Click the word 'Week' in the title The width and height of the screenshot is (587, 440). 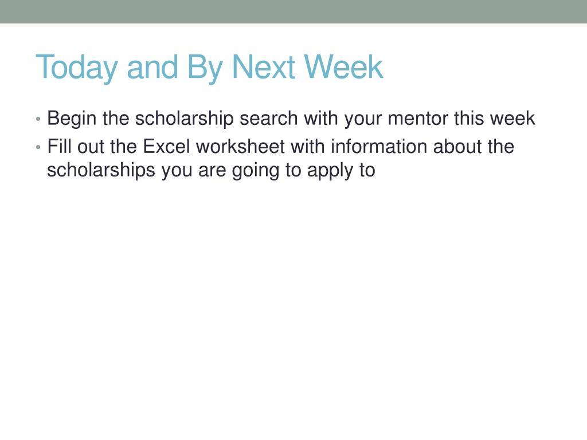click(x=343, y=66)
